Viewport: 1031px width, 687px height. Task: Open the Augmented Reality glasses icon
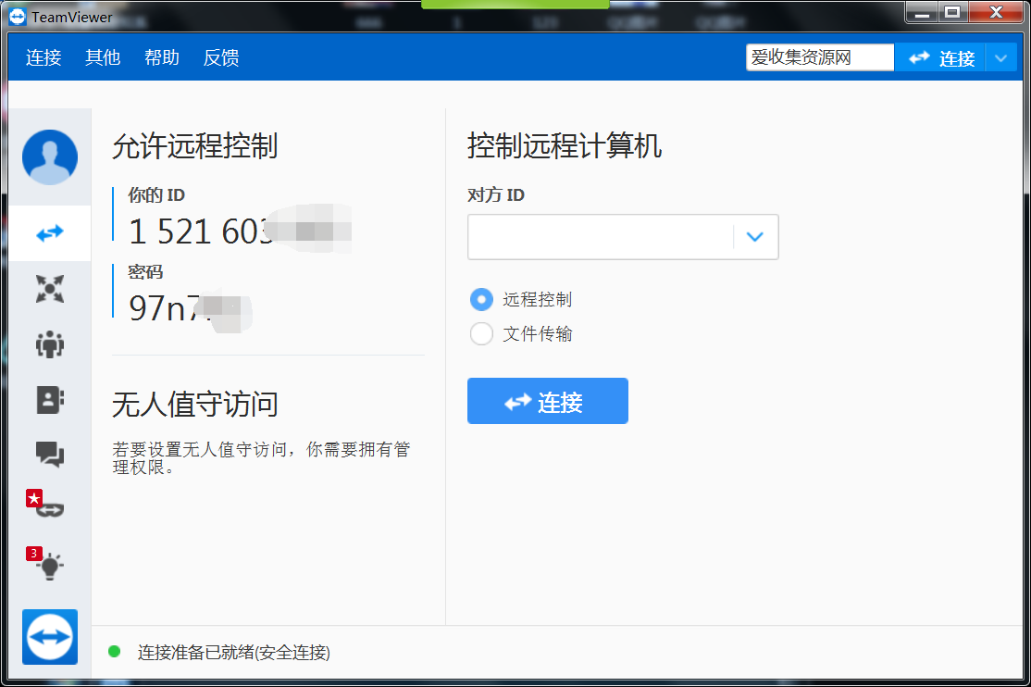click(x=50, y=508)
